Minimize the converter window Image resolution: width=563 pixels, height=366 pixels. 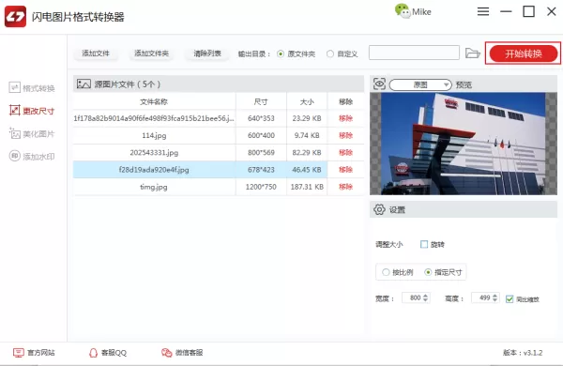(506, 11)
